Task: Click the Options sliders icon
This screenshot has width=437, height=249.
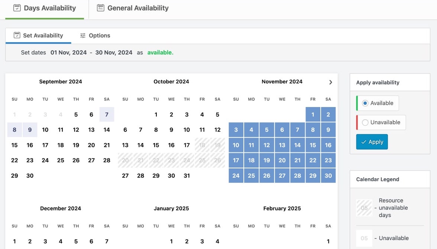Action: point(83,36)
